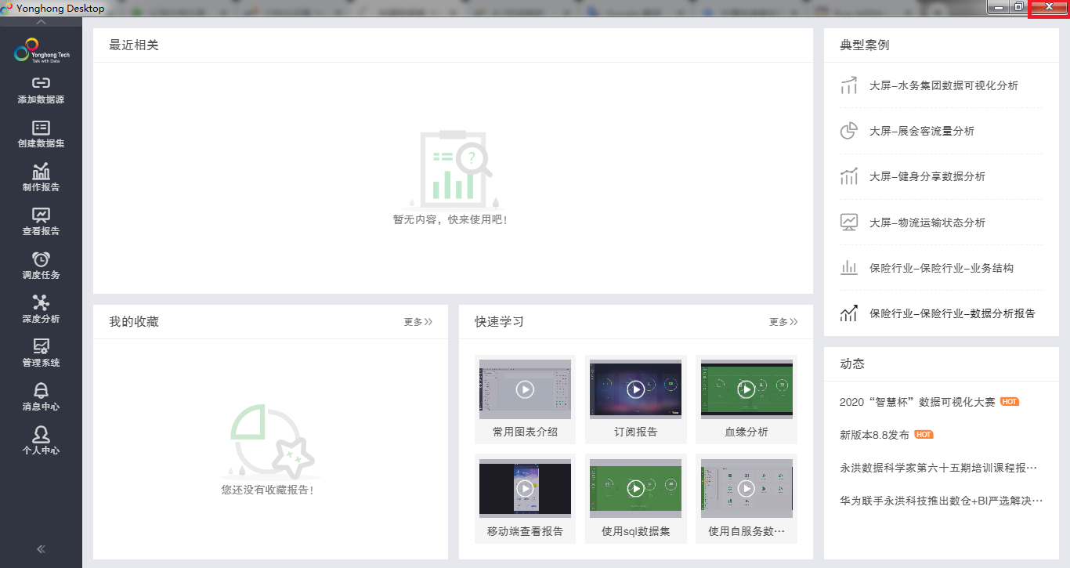
Task: Open the 管理系统 sidebar icon
Action: point(41,346)
